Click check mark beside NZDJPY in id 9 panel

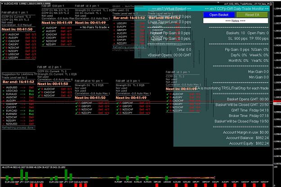pos(117,113)
